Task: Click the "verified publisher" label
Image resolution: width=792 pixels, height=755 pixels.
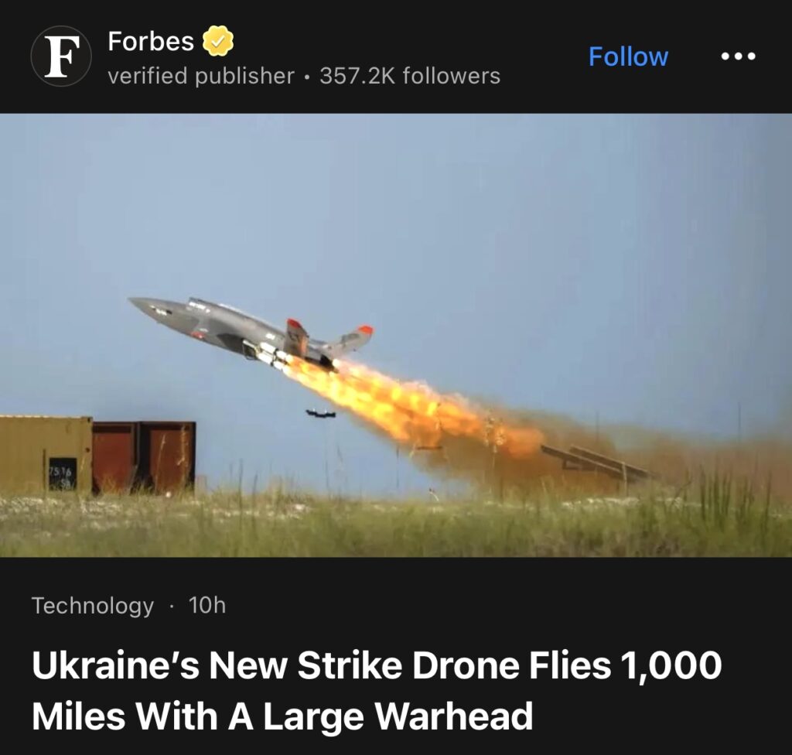Action: tap(201, 77)
